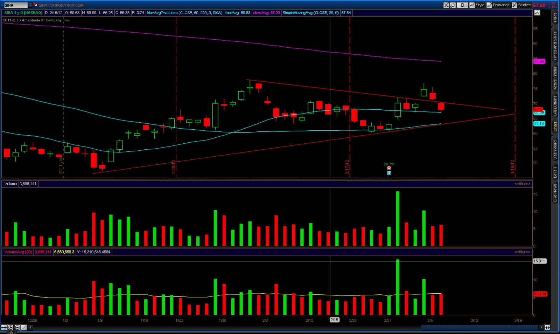Open the Dashboard side tab
This screenshot has height=334, width=560.
click(x=555, y=150)
